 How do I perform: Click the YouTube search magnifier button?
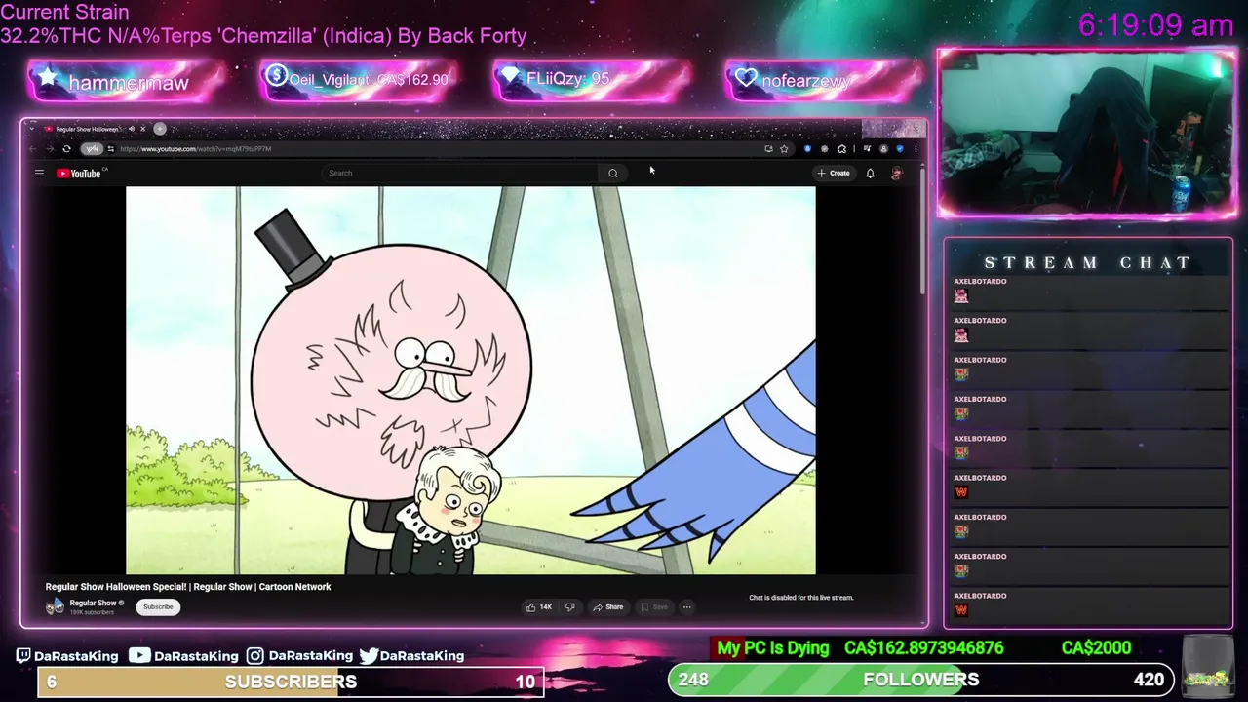(613, 174)
